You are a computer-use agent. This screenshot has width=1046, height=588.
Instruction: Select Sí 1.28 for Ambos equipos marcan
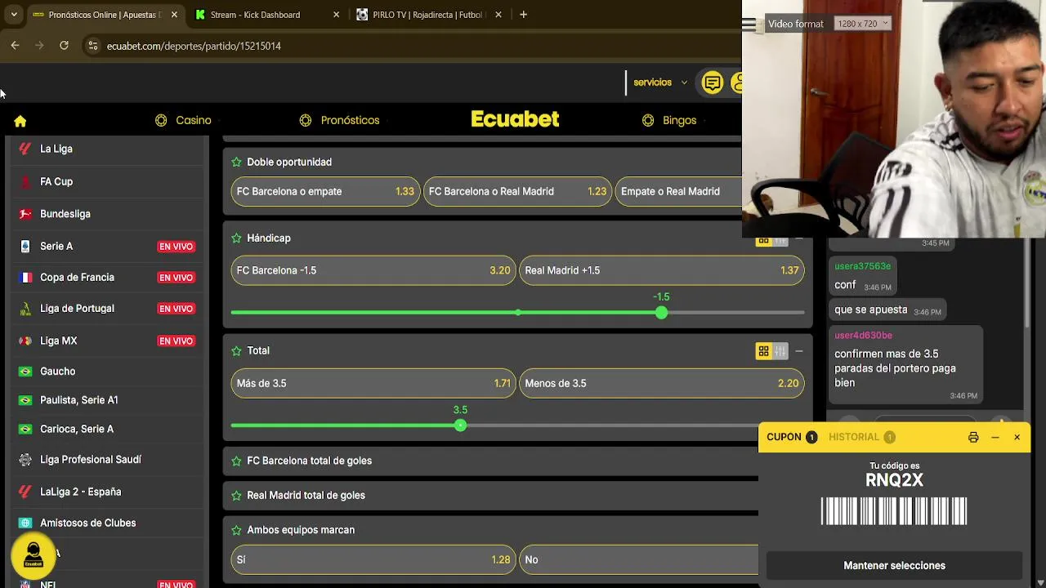373,559
